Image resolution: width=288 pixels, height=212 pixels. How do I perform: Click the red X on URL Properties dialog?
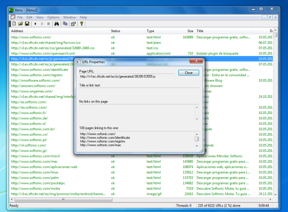click(x=196, y=60)
